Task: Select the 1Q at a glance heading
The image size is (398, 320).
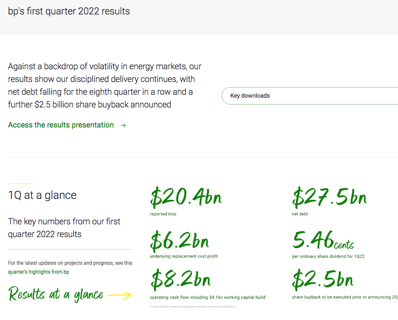Action: coord(42,195)
